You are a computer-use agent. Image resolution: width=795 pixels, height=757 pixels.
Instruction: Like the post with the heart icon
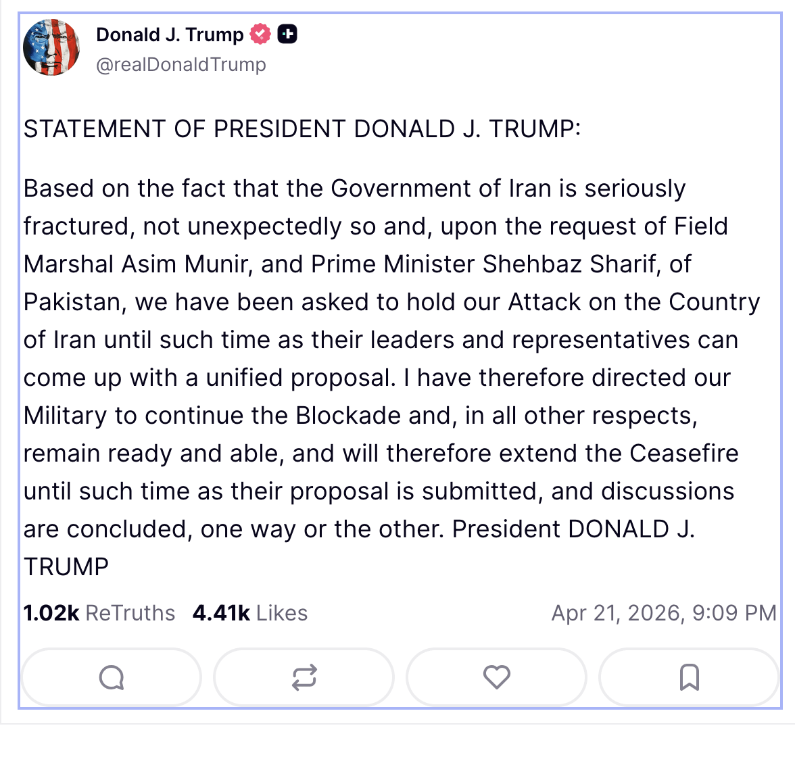(x=496, y=677)
